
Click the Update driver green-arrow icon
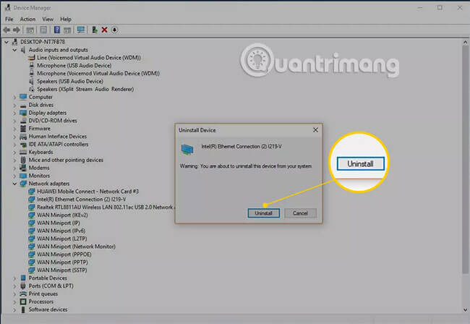(95, 30)
